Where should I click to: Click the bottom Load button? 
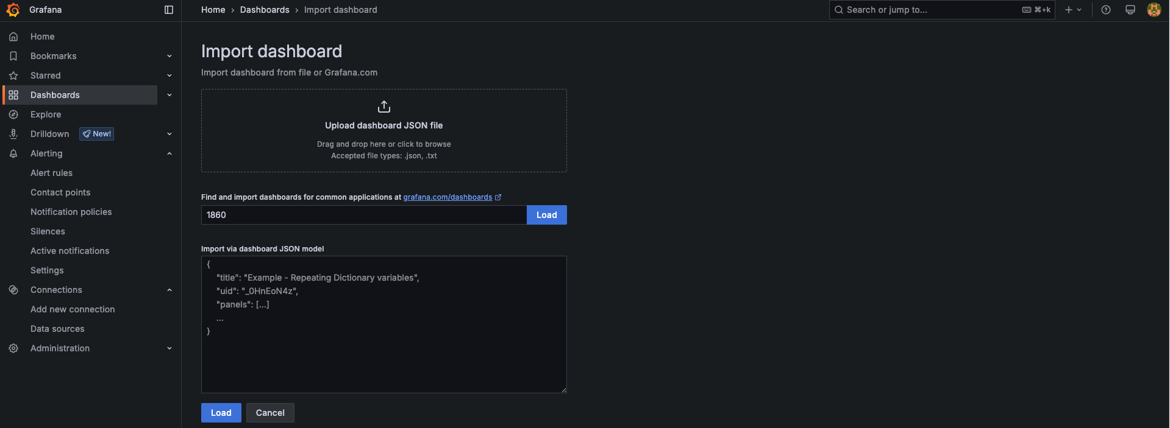click(x=221, y=413)
